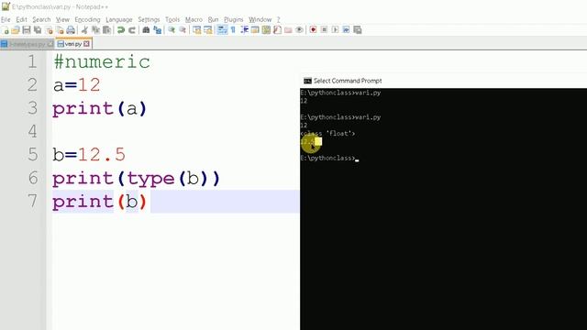Image resolution: width=587 pixels, height=330 pixels.
Task: Click the 'a=12' code on line 2
Action: [x=77, y=85]
